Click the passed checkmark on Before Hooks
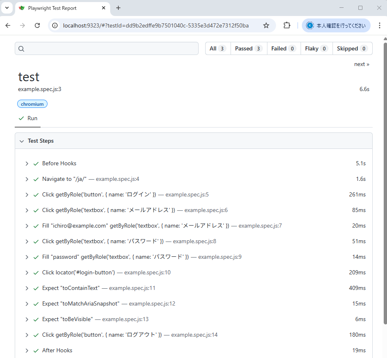Viewport: 387px width, 358px height. [36, 164]
